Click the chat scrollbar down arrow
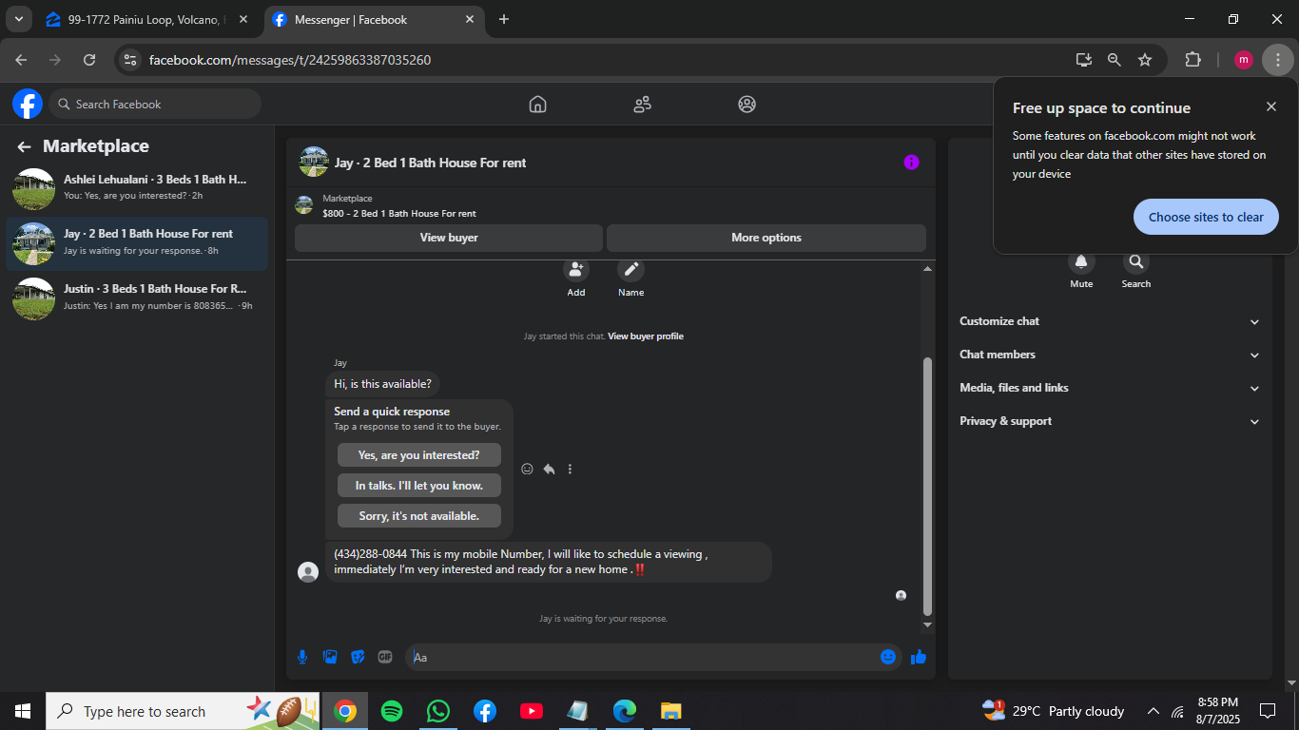The width and height of the screenshot is (1299, 730). click(x=927, y=625)
